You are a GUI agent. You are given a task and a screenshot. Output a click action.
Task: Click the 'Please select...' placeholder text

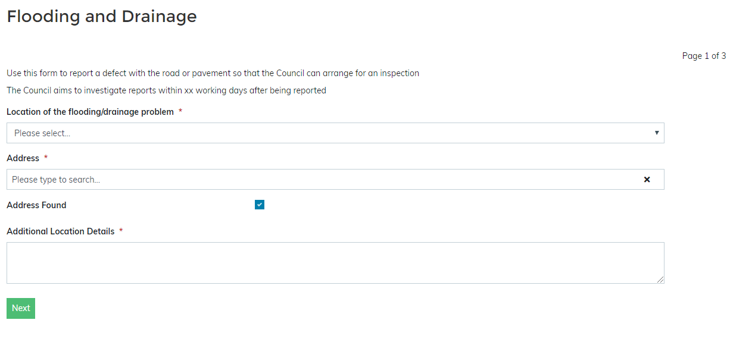point(42,133)
